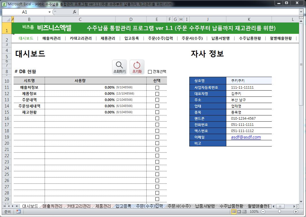This screenshot has height=217, width=306.
Task: Click the Select All corner of grid
Action: point(6,19)
